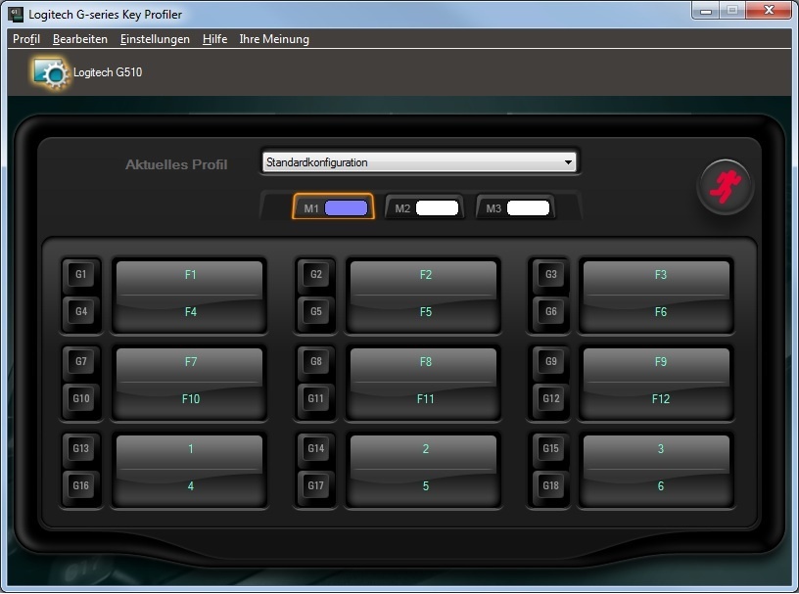
Task: Click the red running-man quick macro button
Action: coord(726,187)
